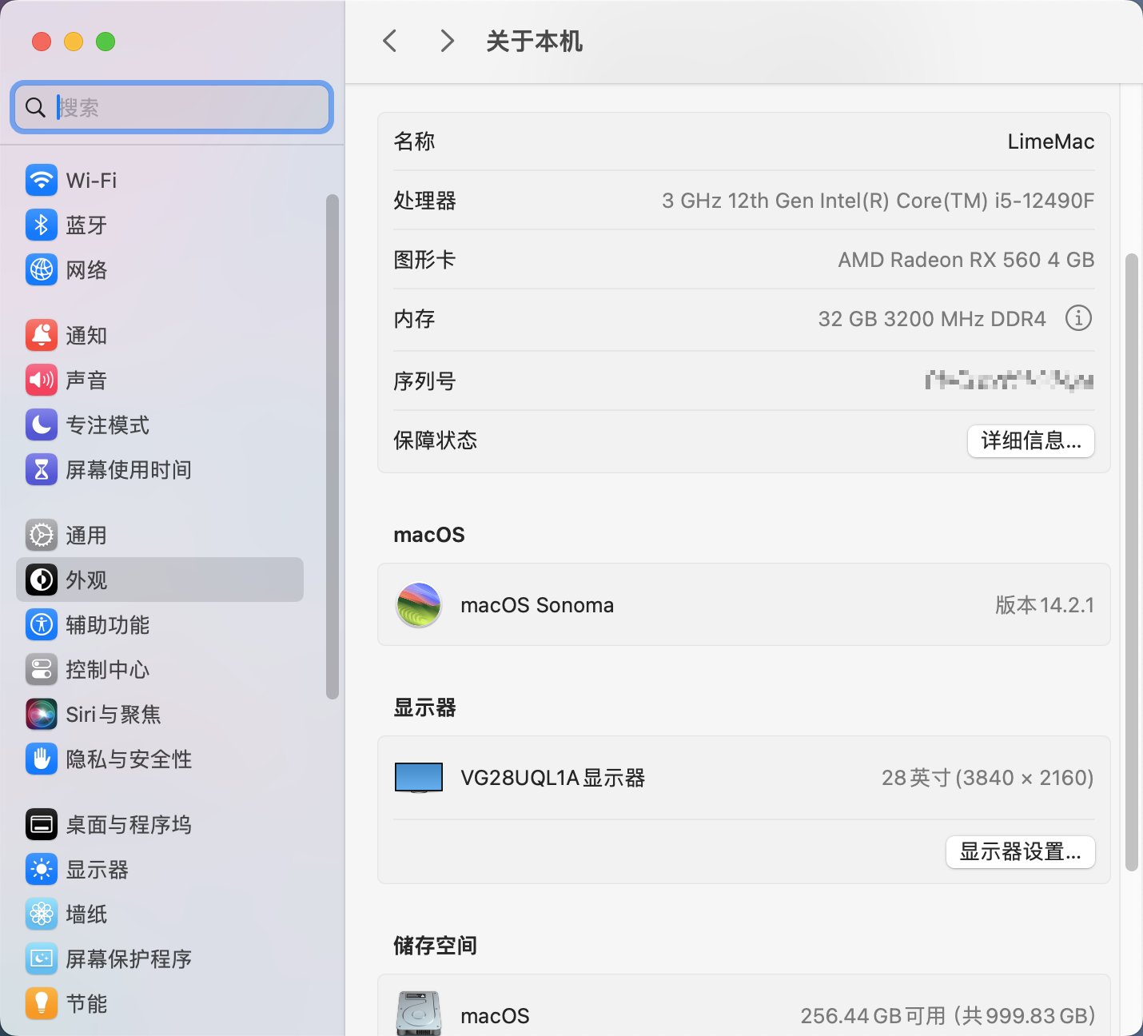1143x1036 pixels.
Task: Click the macOS hard disk icon
Action: 419,1014
